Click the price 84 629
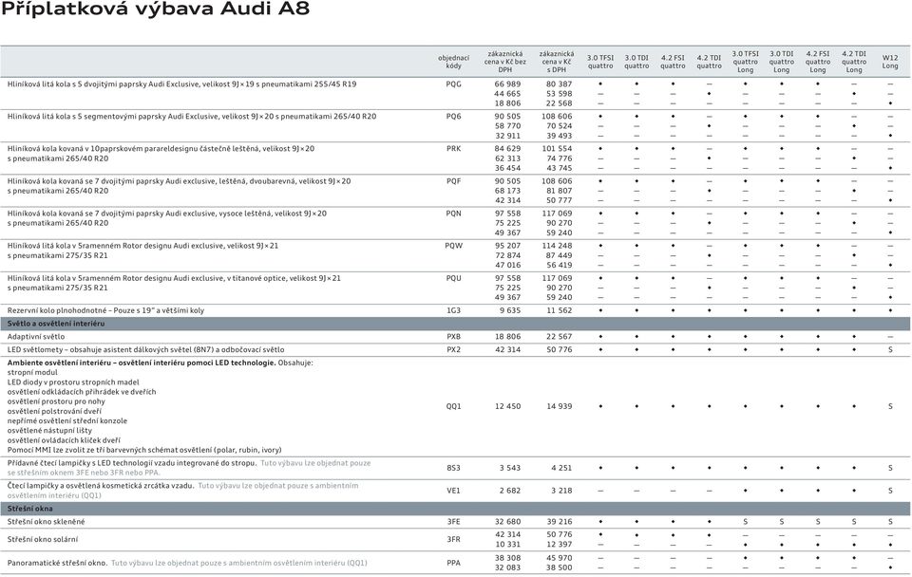Screen dimensions: 912x577 pos(507,149)
